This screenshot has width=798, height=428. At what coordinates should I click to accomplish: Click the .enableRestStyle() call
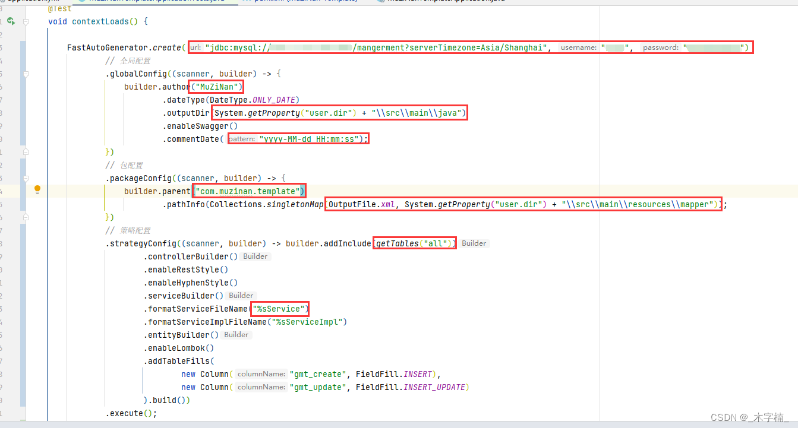[186, 270]
